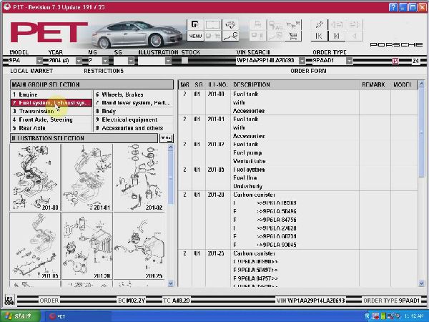Screen dimensions: 429x322
Task: Select table row 201-02 Fuel tank Fuel pump
Action: click(x=297, y=153)
